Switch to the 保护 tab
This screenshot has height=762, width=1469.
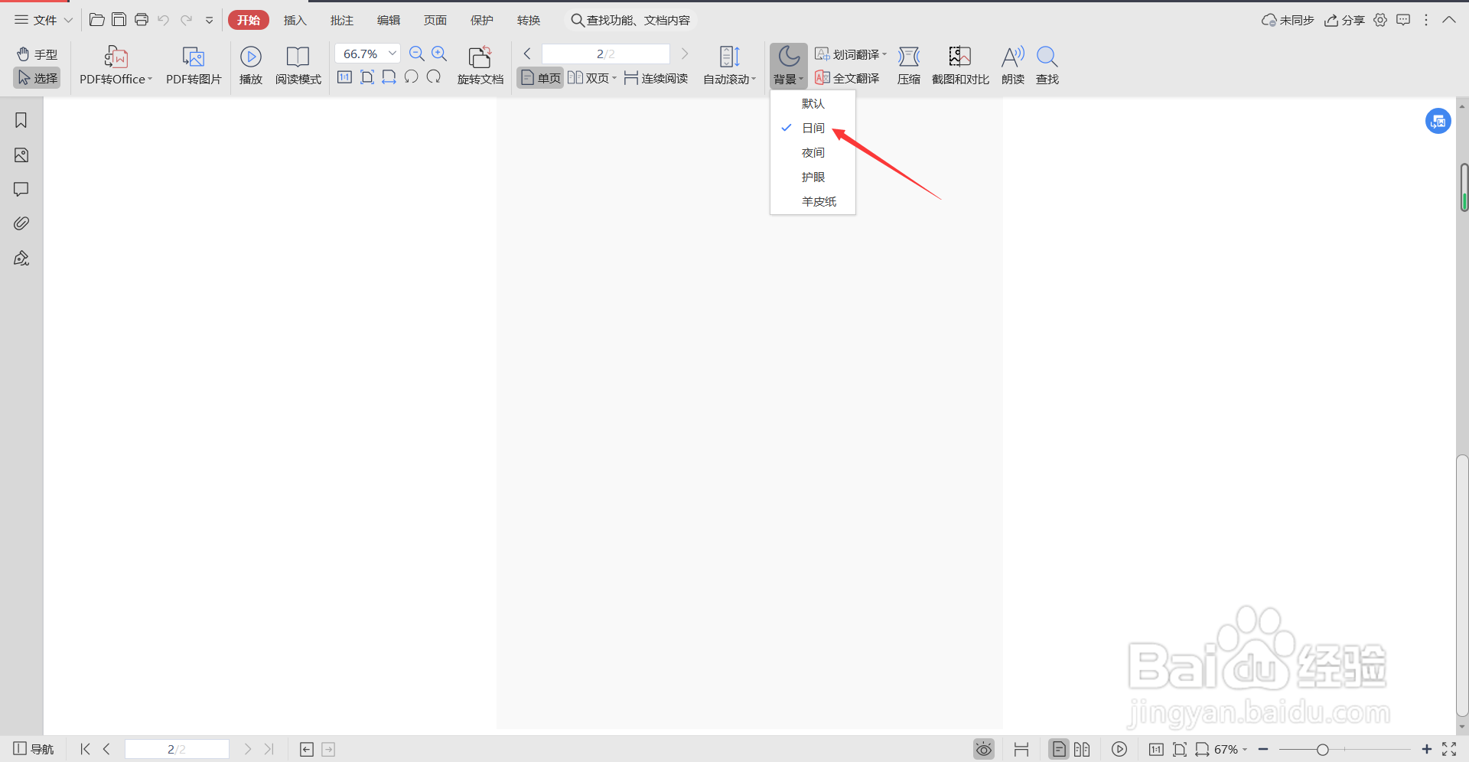coord(482,20)
